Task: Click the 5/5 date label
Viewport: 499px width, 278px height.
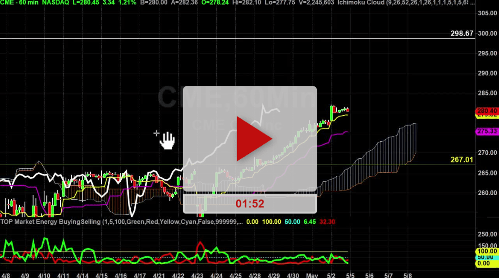Action: coord(350,275)
